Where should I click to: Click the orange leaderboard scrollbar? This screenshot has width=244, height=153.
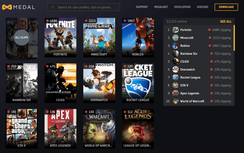pyautogui.click(x=234, y=38)
